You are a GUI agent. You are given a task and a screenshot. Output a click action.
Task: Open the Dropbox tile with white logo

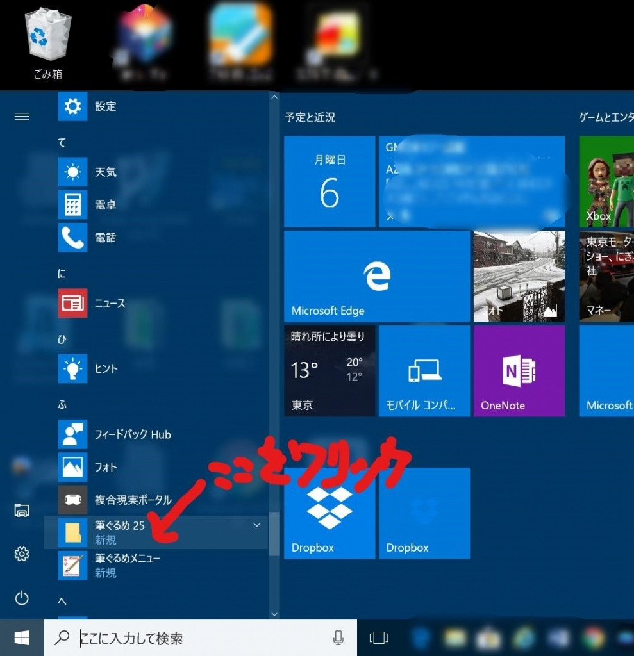pyautogui.click(x=330, y=513)
